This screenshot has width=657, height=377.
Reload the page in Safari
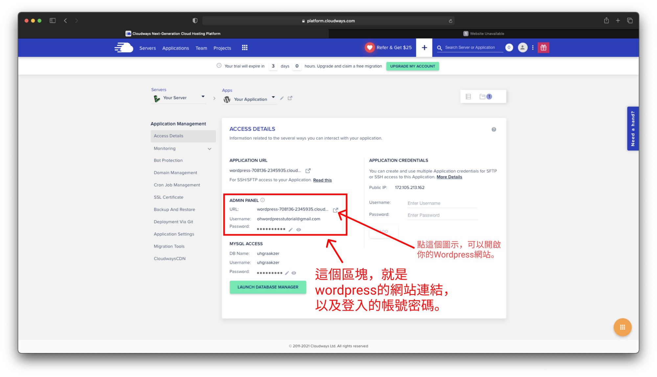pos(450,21)
